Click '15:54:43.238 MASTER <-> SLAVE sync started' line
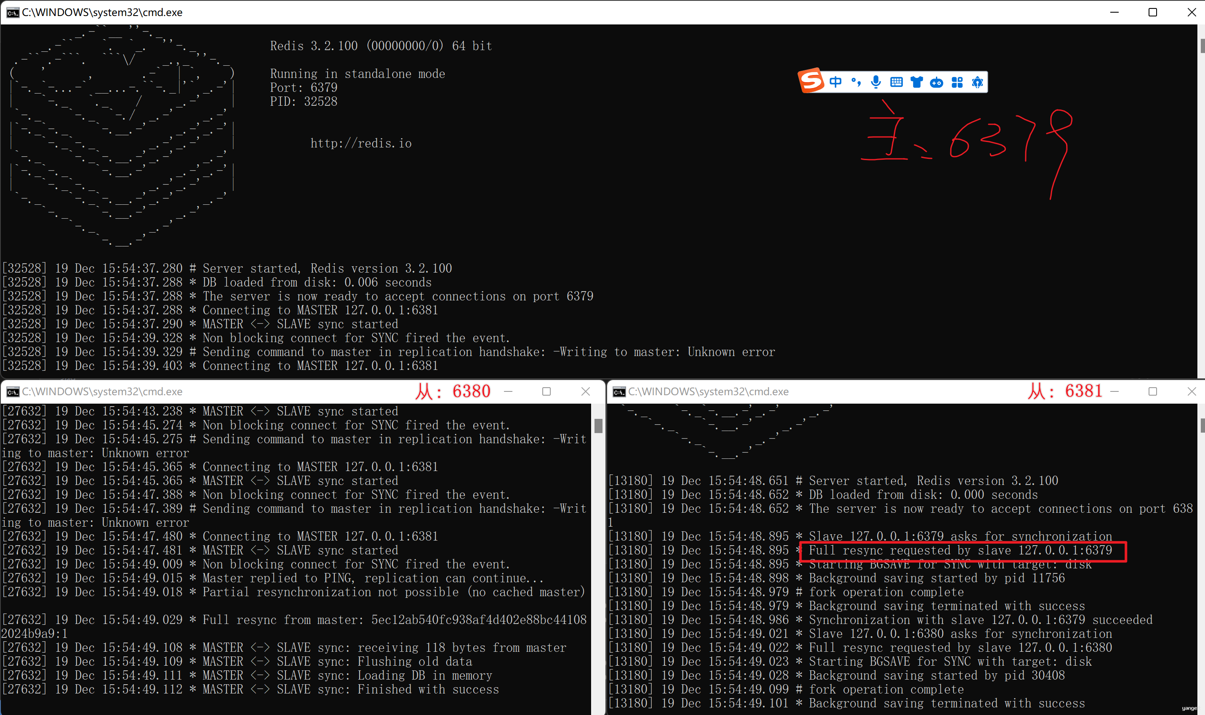This screenshot has width=1205, height=715. pyautogui.click(x=200, y=412)
